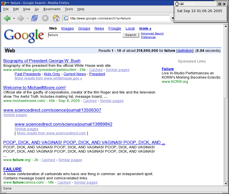Viewport: 229px width, 194px height.
Task: Click the 'Done' status bar text
Action: tap(7, 188)
